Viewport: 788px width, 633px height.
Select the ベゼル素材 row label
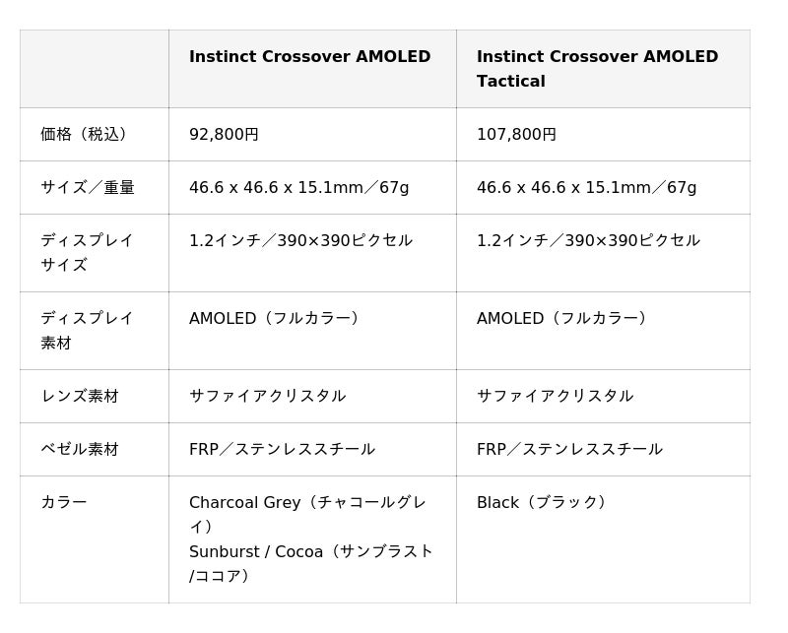(x=80, y=449)
